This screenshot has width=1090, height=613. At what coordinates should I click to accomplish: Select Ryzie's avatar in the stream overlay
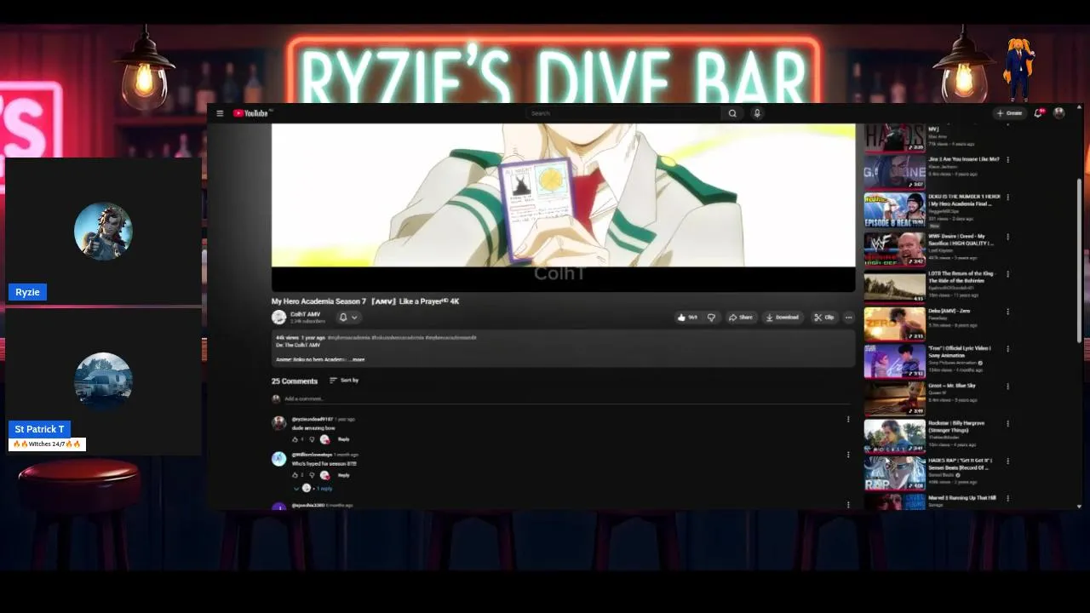pos(103,232)
